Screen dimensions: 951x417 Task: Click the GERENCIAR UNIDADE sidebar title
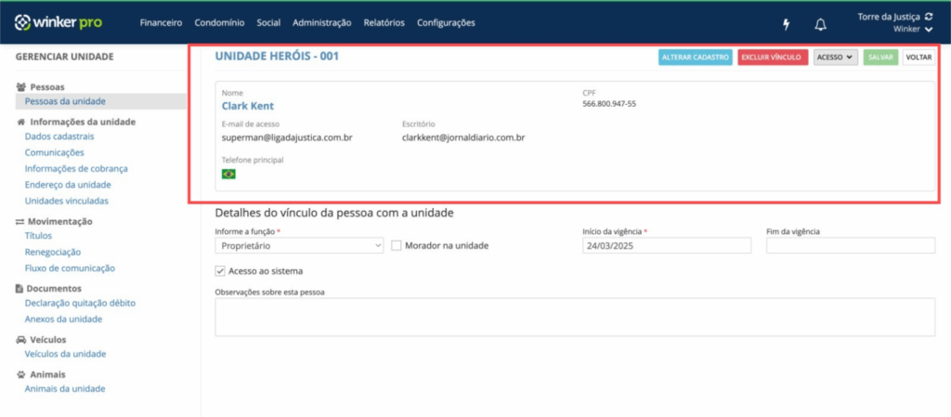pyautogui.click(x=64, y=57)
